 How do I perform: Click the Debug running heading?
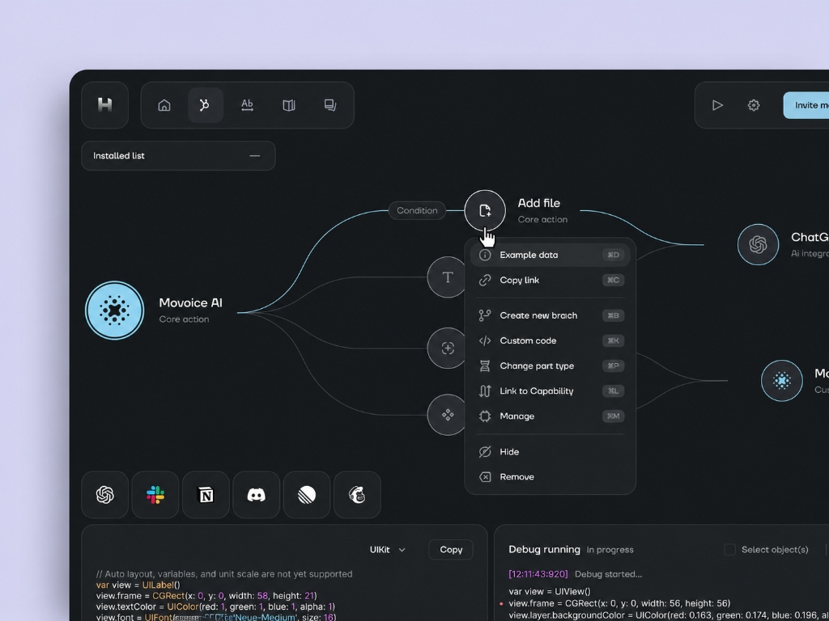pyautogui.click(x=544, y=550)
